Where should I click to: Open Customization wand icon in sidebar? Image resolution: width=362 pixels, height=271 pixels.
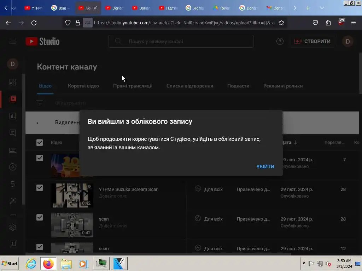point(13,201)
